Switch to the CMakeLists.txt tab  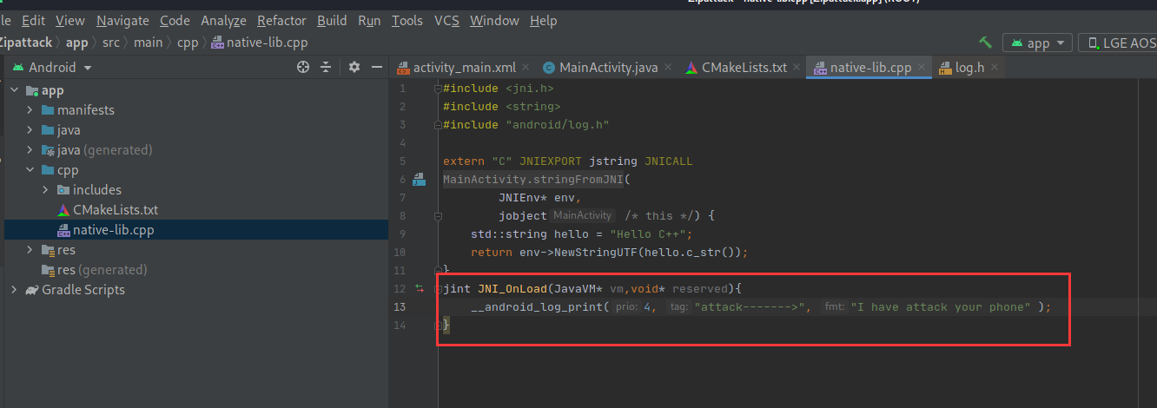point(744,68)
